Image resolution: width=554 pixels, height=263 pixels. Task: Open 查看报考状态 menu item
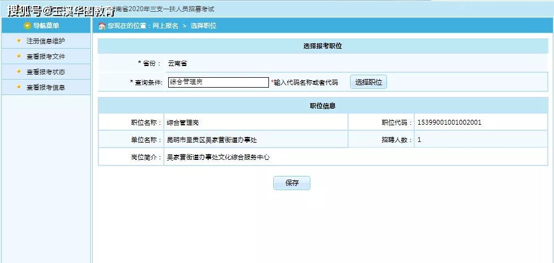click(46, 72)
